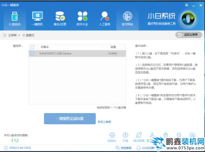This screenshot has width=205, height=152.
Task: Click the 设备名 column header
Action: tap(45, 47)
